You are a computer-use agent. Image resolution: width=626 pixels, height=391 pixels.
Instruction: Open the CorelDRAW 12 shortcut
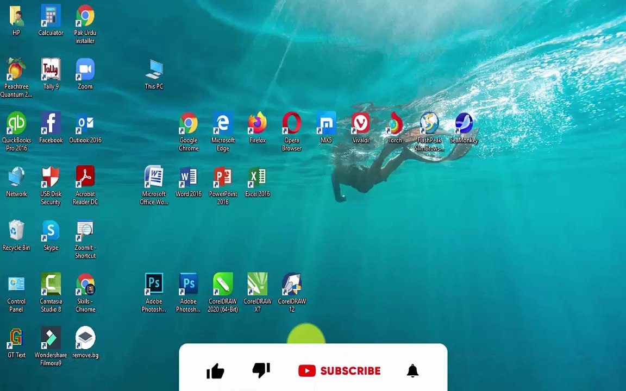292,285
